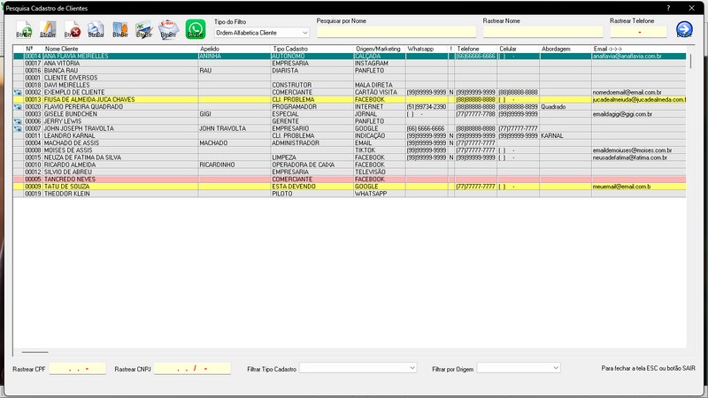Select the BIANCA RAU client name
This screenshot has height=398, width=708.
click(x=61, y=71)
